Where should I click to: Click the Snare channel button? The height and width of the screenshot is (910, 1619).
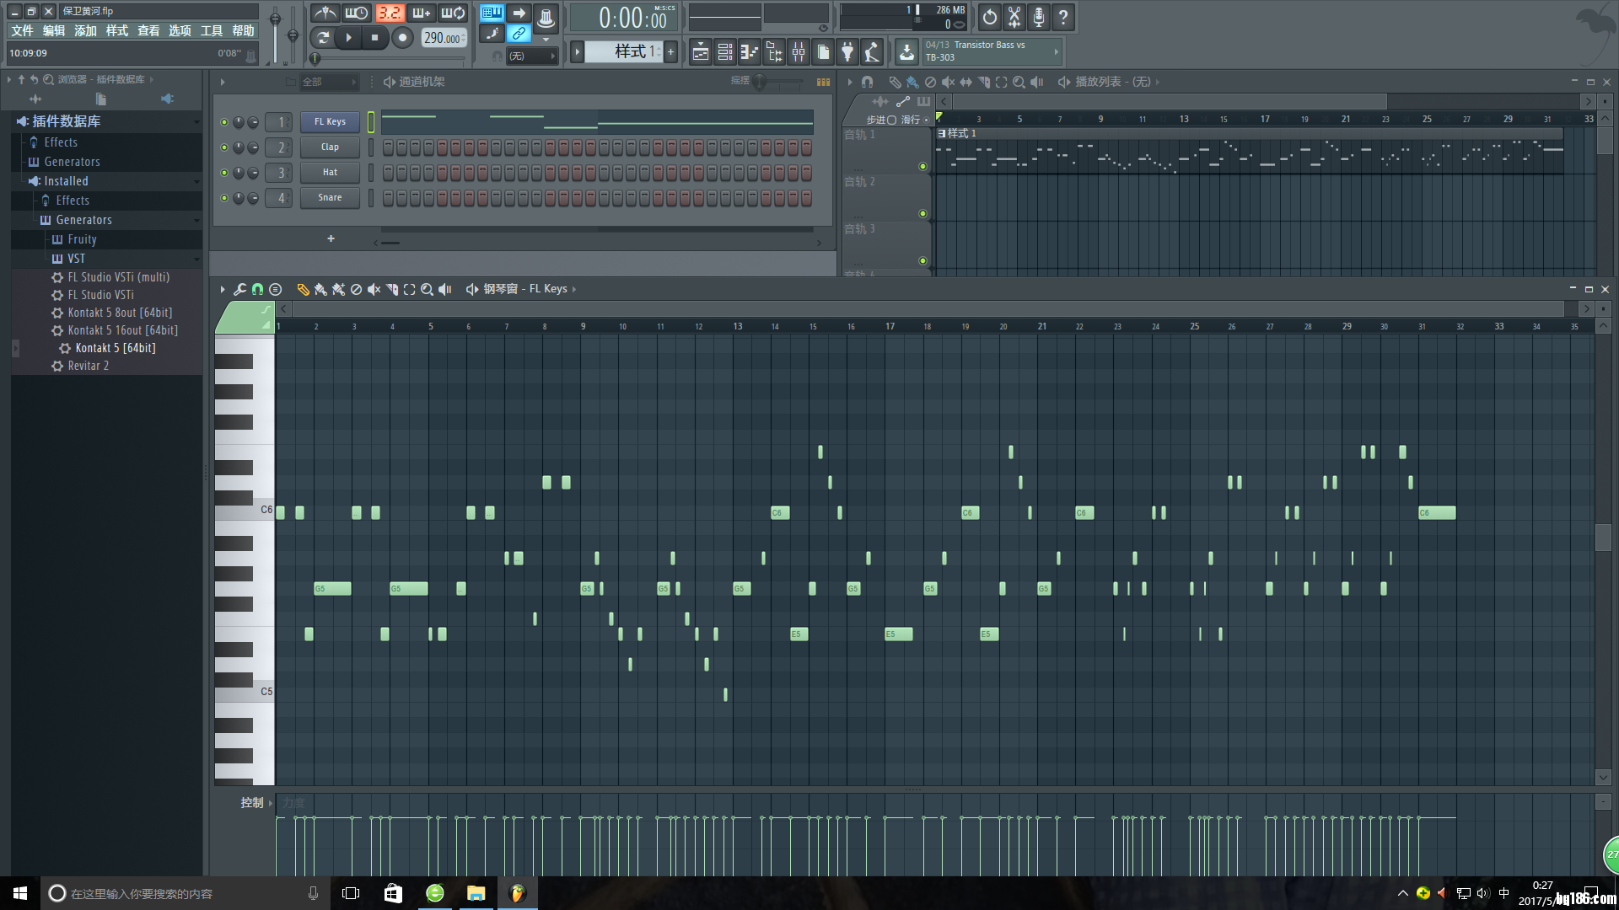tap(330, 197)
